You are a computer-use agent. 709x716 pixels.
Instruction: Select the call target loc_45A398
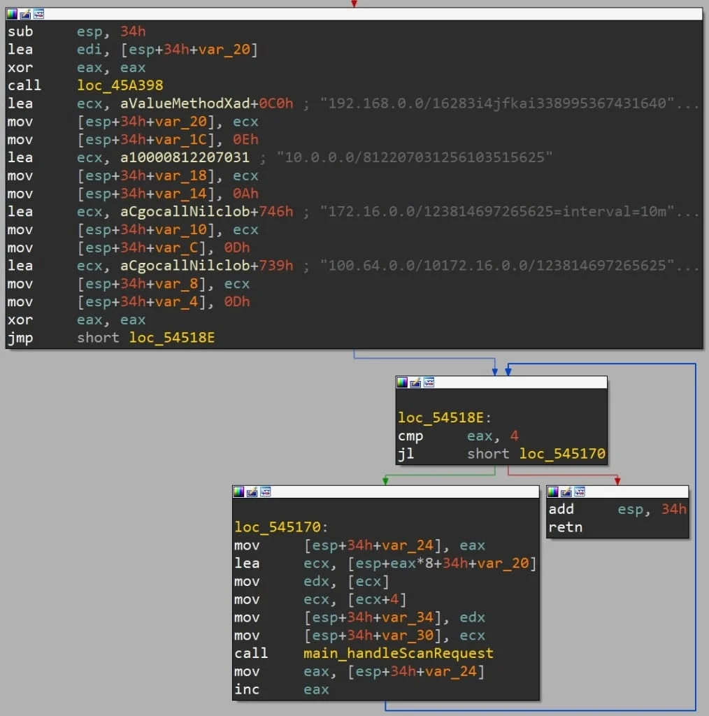point(120,85)
